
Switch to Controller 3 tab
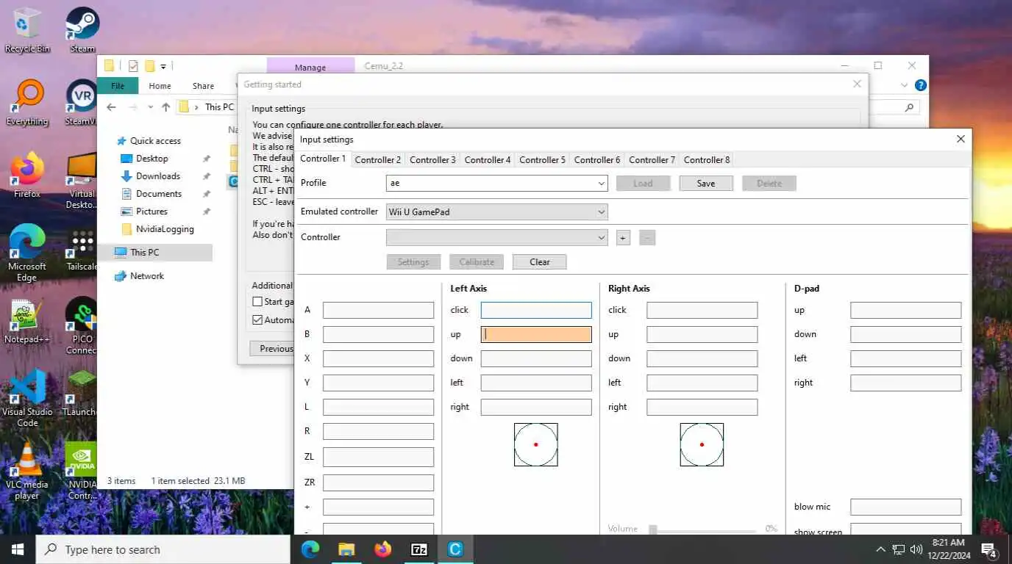[432, 159]
